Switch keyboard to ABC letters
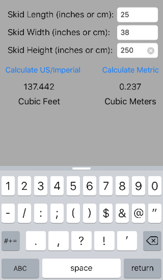The width and height of the screenshot is (163, 280). click(x=20, y=268)
